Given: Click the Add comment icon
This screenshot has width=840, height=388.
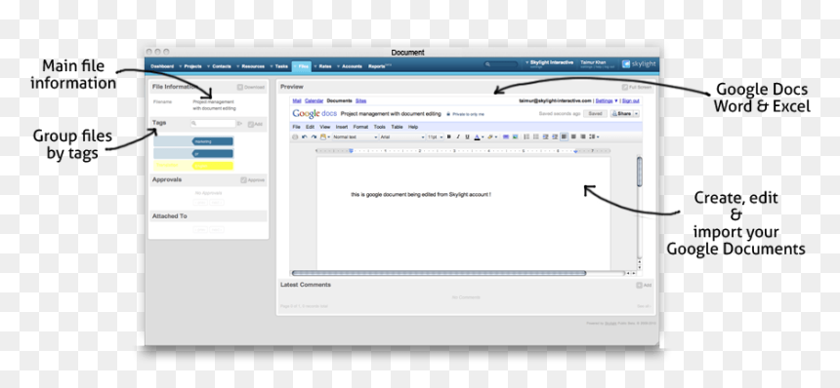Looking at the screenshot, I should (639, 286).
